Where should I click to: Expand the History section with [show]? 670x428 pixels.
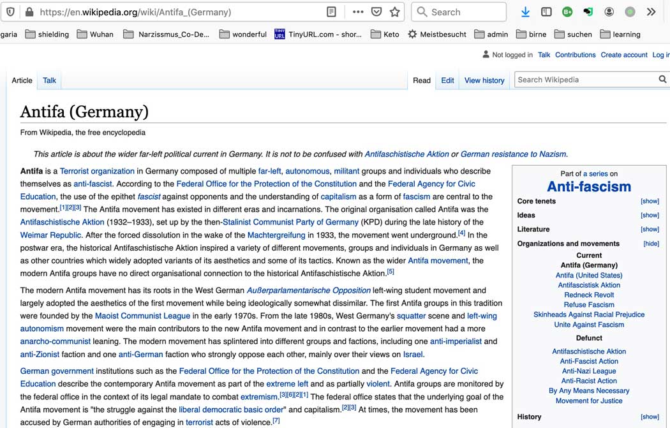pos(650,417)
